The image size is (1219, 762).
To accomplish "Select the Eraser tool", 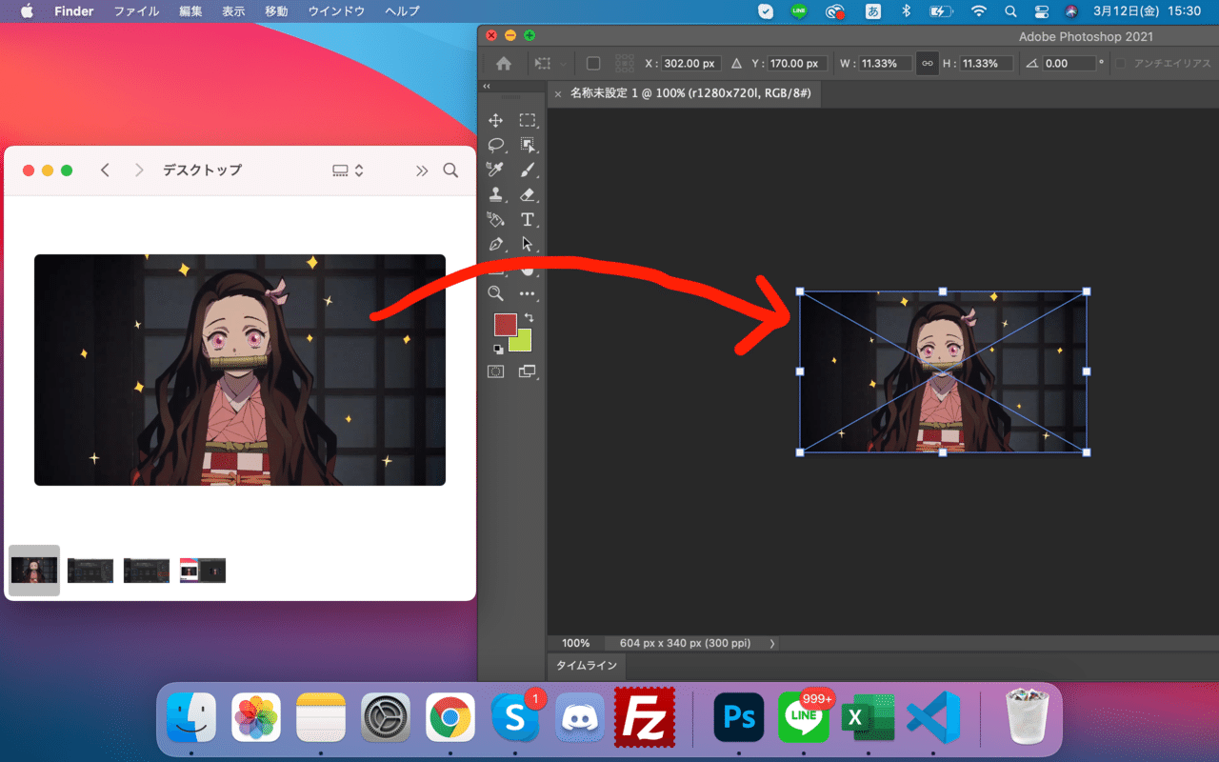I will pyautogui.click(x=527, y=194).
